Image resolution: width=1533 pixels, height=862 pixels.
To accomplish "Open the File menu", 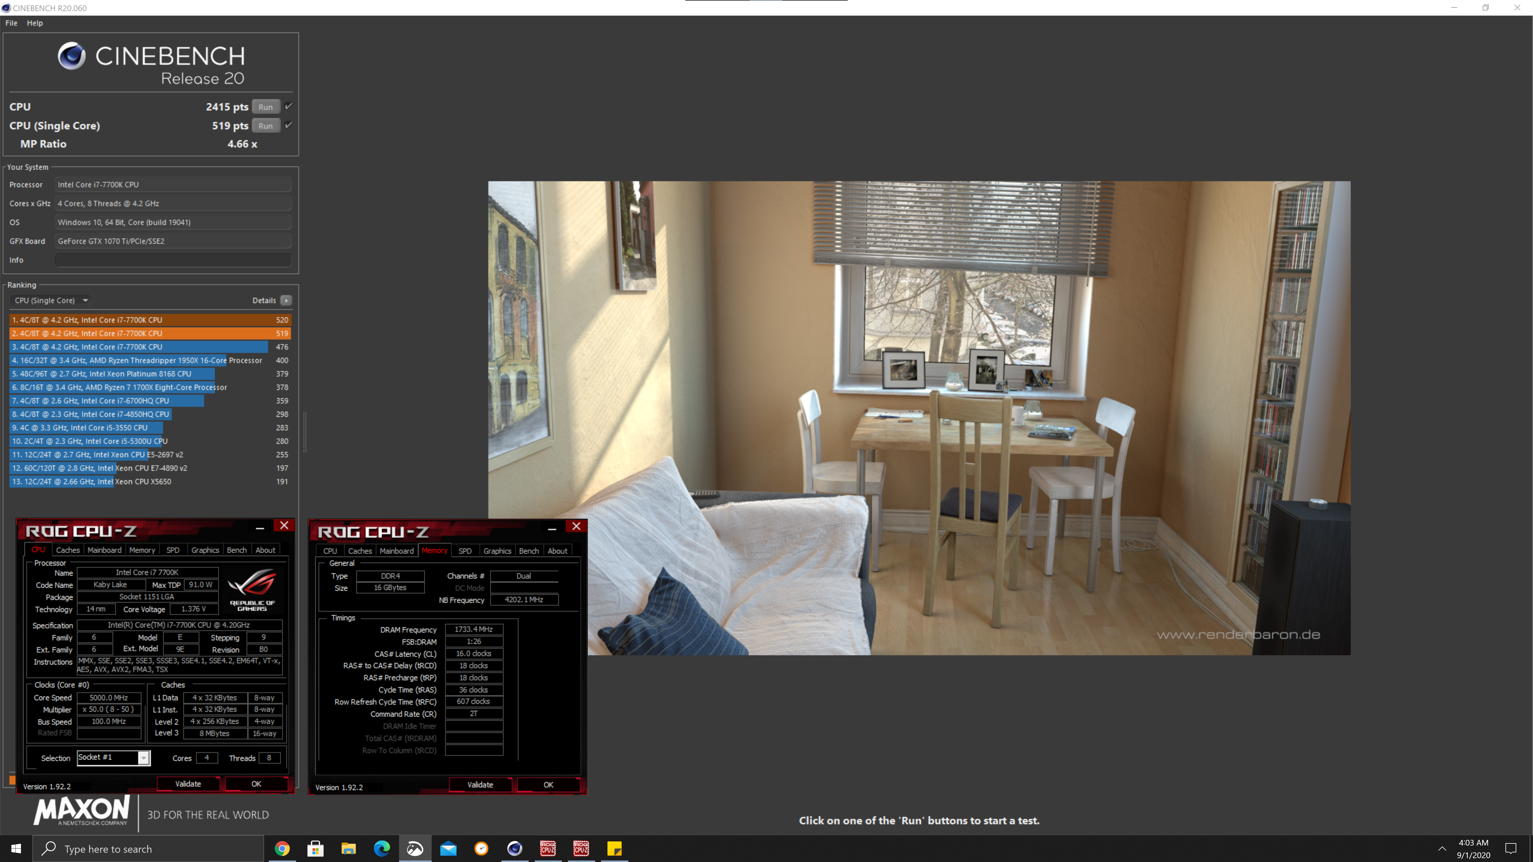I will pos(11,23).
